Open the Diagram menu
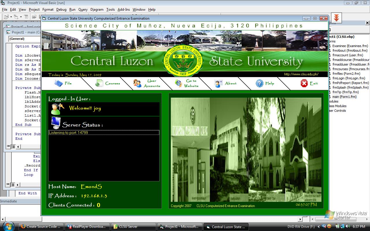370x231 pixels. point(97,10)
